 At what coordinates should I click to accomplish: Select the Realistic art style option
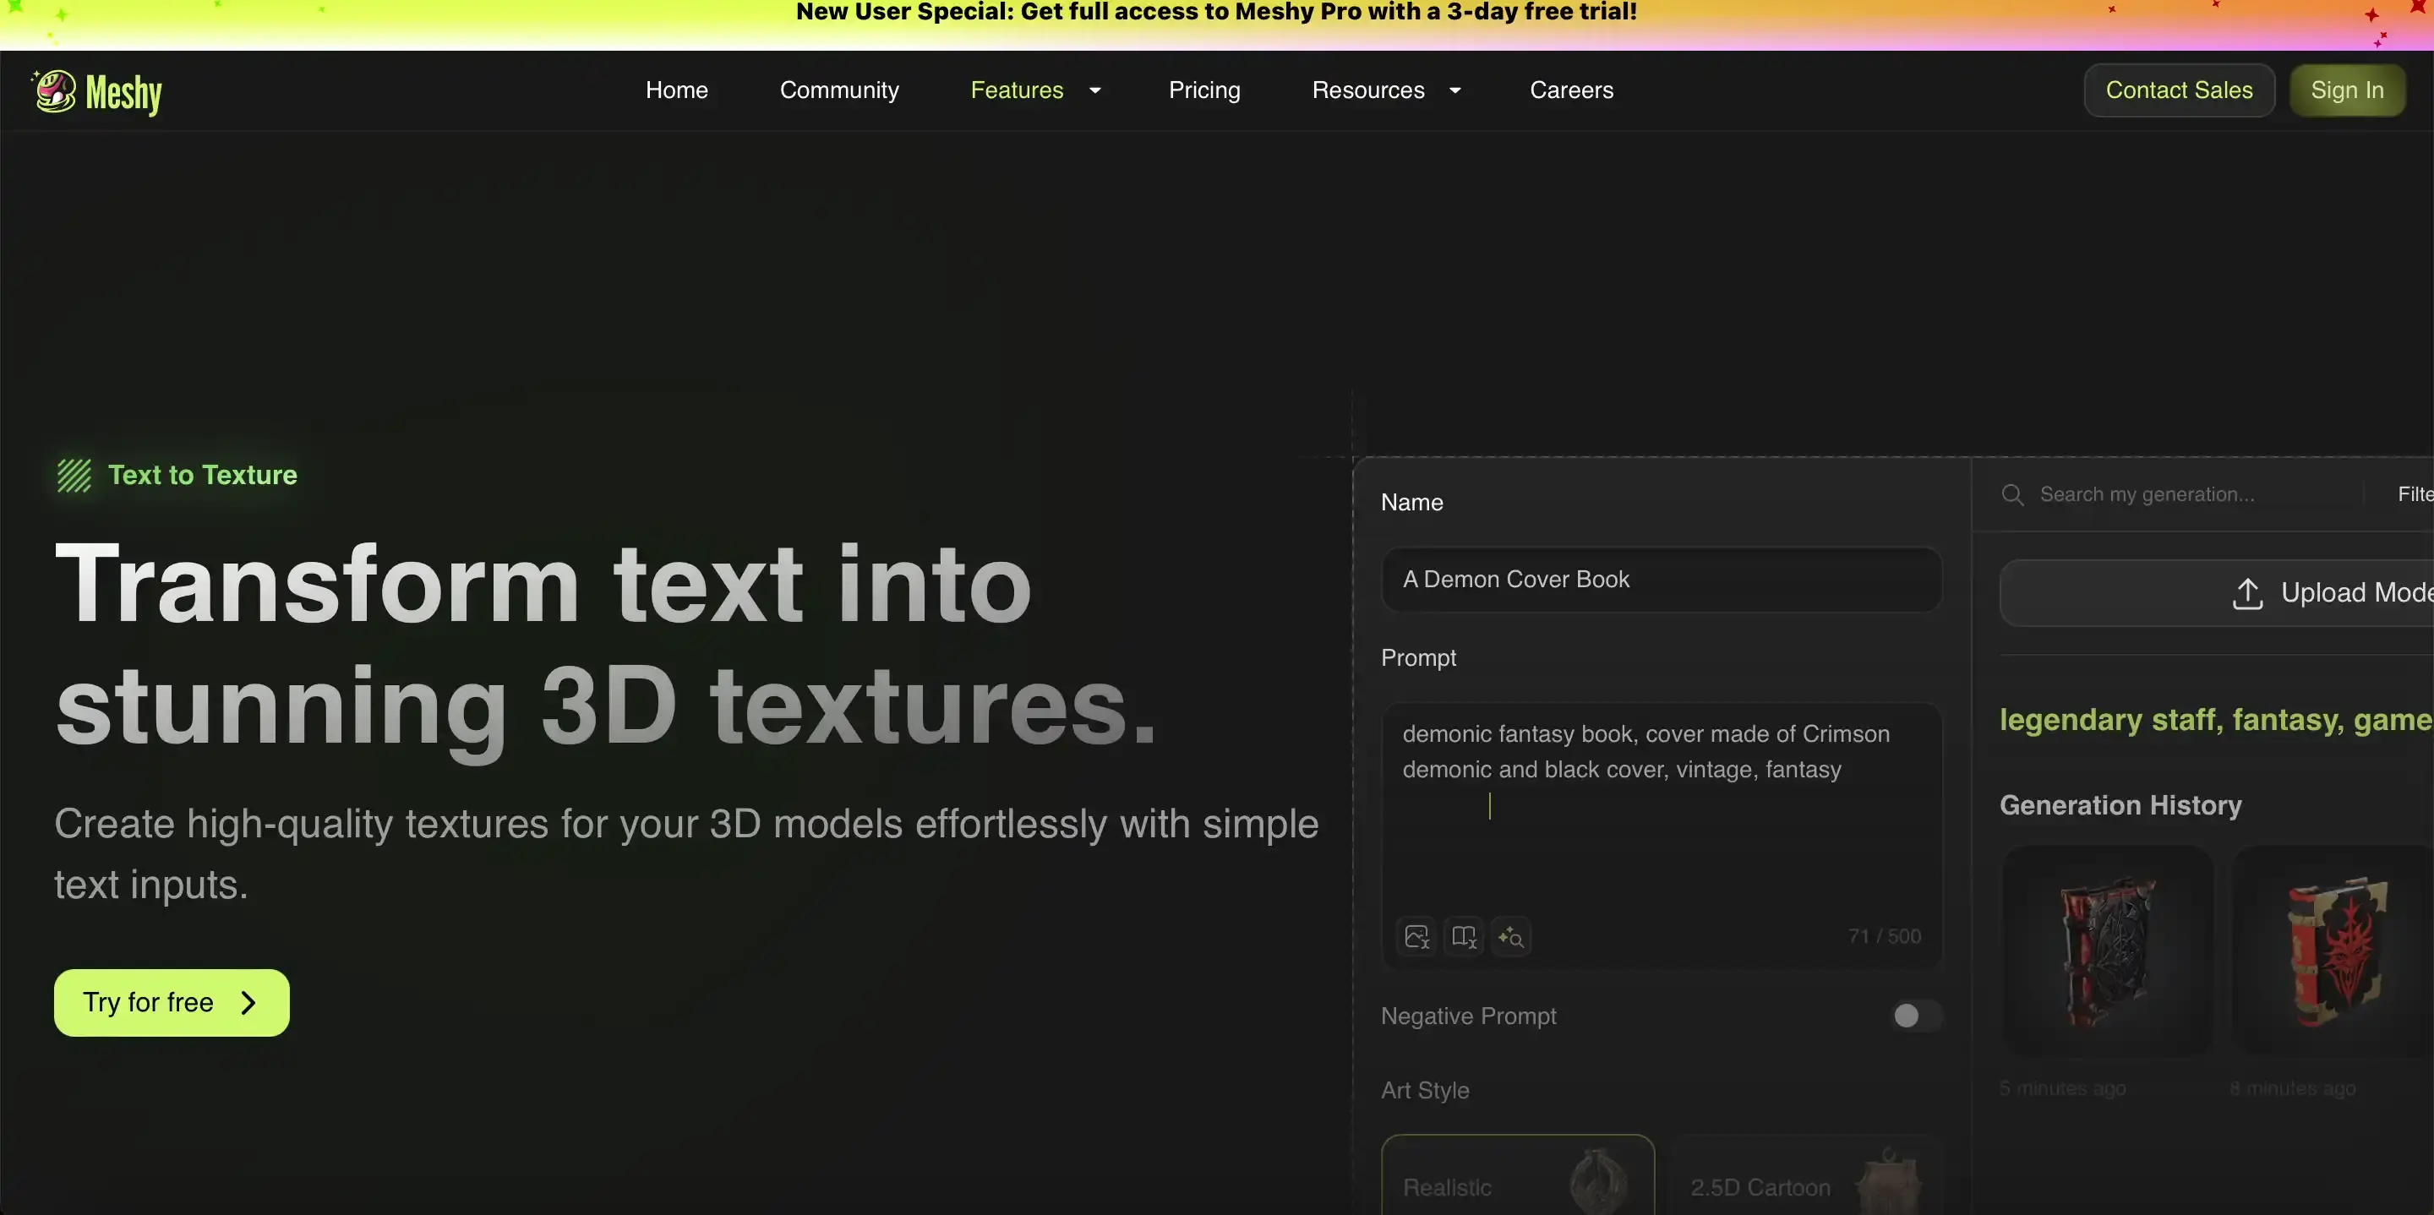point(1518,1181)
